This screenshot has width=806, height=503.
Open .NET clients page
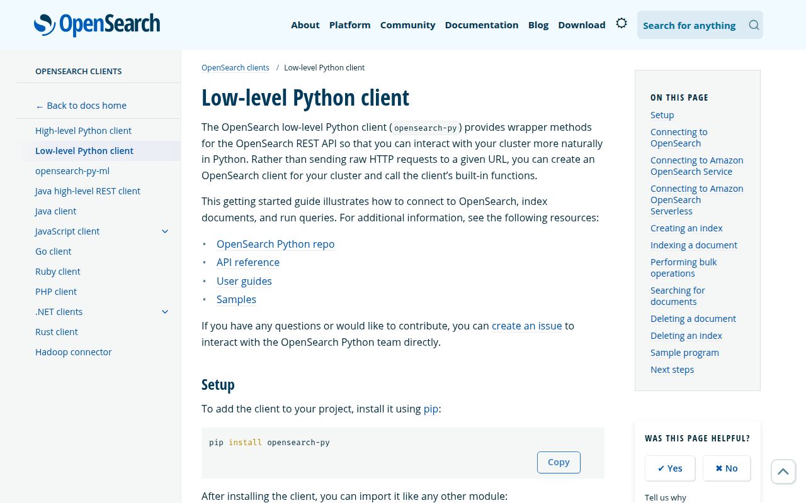pos(59,312)
